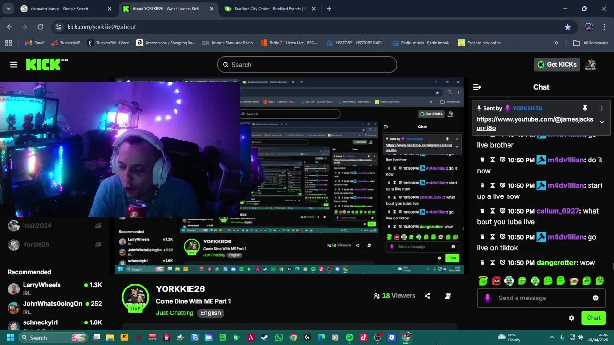The height and width of the screenshot is (345, 614).
Task: Open Chrome three-dot menu
Action: [x=604, y=27]
